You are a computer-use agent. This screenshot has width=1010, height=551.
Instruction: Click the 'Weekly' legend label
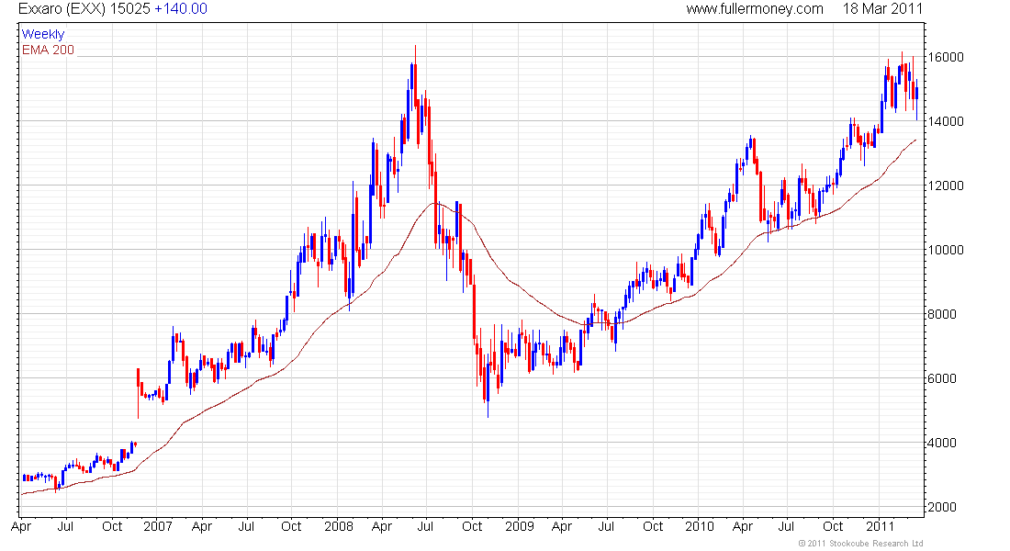[x=43, y=34]
